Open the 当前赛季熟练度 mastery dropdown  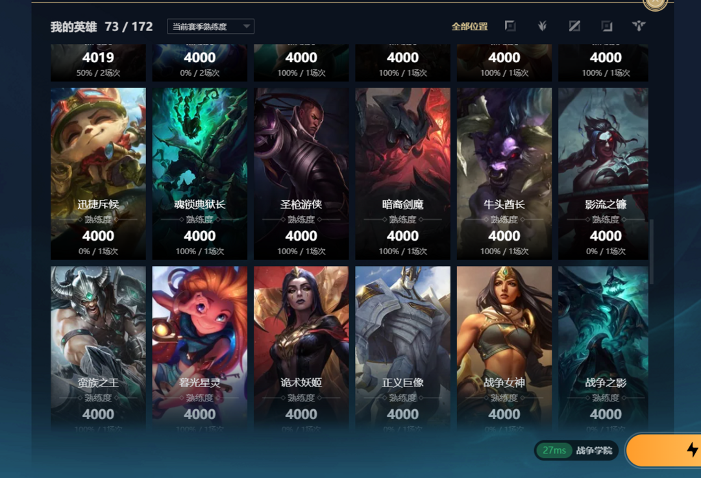point(210,27)
